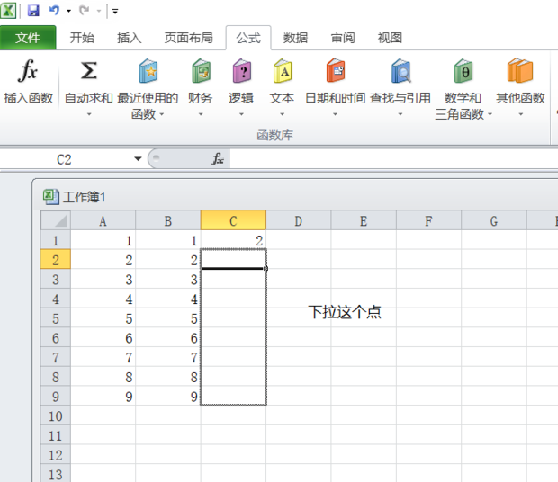Viewport: 558px width, 482px height.
Task: Select the 公式 tab
Action: click(248, 38)
